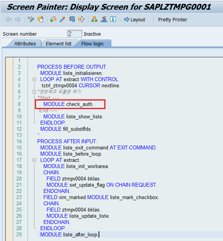Viewport: 223px width, 241px height.
Task: Click the Check syntax icon
Action: pos(53,19)
